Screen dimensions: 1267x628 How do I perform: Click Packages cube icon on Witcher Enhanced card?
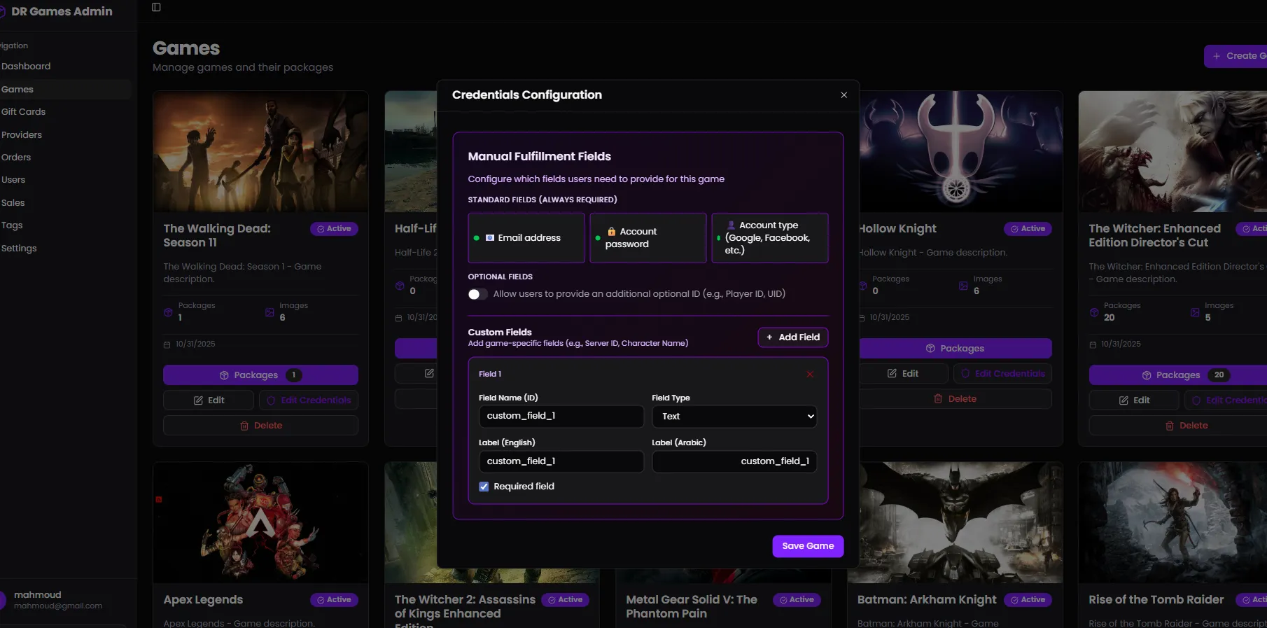click(x=1094, y=312)
